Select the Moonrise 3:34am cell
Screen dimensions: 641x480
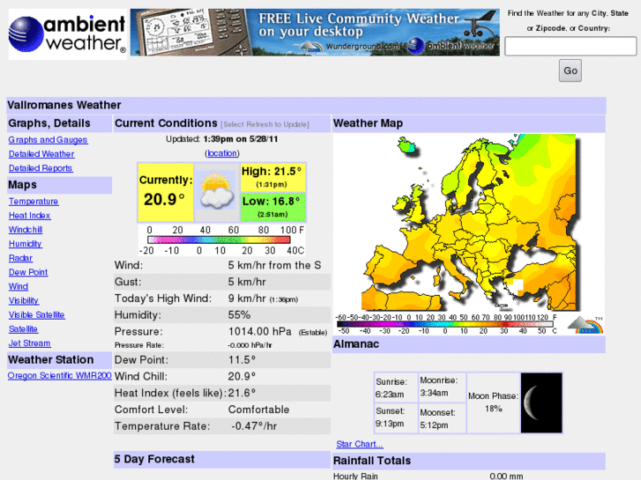coord(442,388)
